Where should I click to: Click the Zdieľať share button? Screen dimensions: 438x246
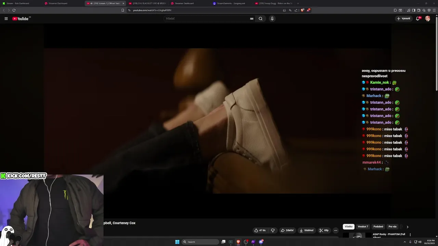(x=287, y=230)
